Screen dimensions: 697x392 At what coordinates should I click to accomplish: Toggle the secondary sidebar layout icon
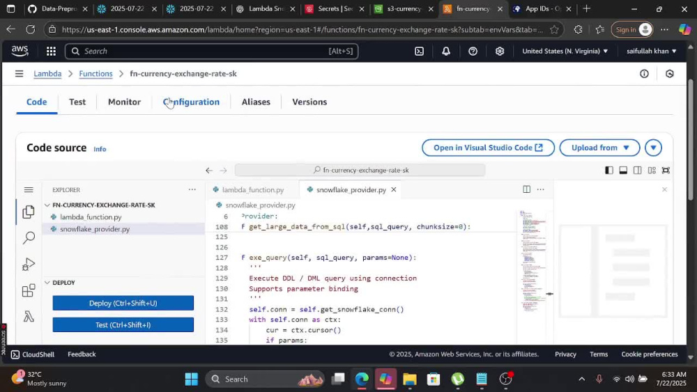coord(638,170)
